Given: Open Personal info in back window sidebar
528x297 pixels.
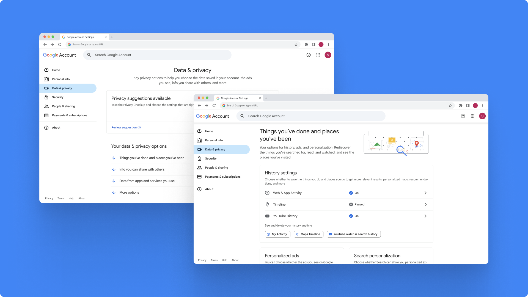Looking at the screenshot, I should point(61,79).
